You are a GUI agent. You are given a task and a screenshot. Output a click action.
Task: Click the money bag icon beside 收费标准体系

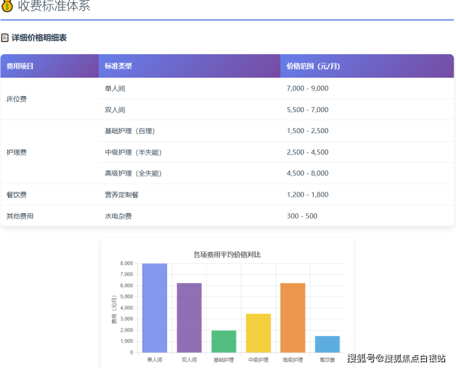point(7,7)
